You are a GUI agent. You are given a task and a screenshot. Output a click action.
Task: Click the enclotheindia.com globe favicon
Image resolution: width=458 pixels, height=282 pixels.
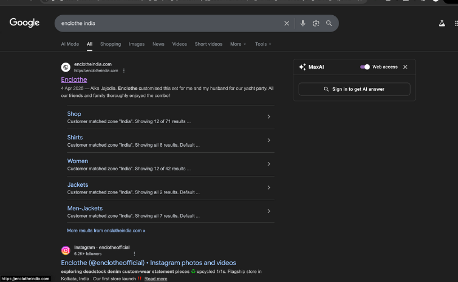(x=66, y=67)
